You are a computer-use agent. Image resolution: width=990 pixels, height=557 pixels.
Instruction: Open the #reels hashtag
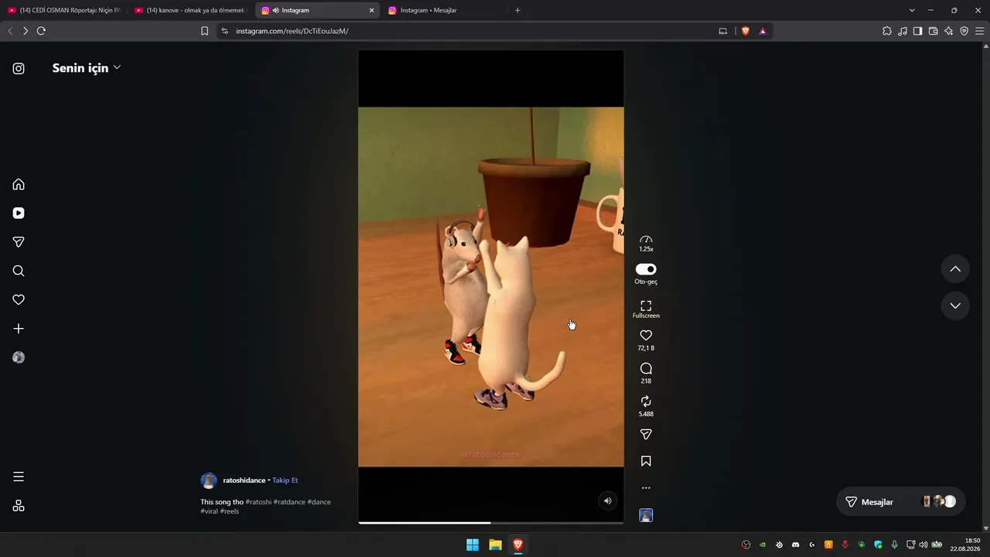[229, 511]
